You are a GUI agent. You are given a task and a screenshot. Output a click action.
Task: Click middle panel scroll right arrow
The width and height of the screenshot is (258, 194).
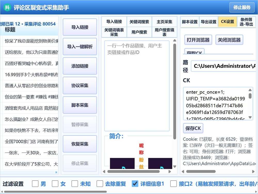[170, 172]
